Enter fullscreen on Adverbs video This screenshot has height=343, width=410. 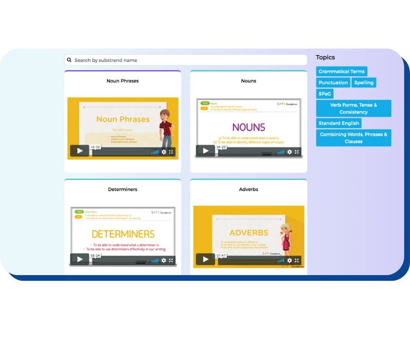[297, 260]
